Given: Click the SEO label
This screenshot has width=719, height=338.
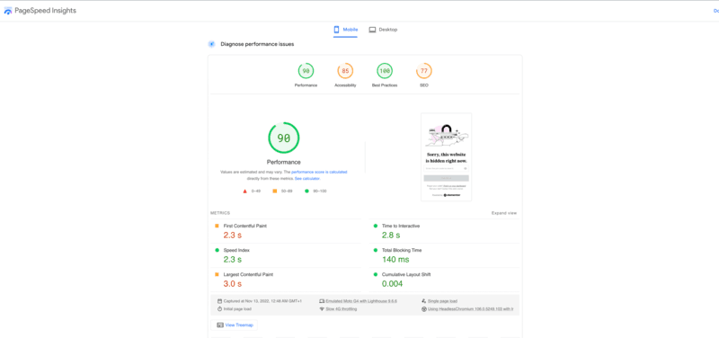Looking at the screenshot, I should click(424, 85).
